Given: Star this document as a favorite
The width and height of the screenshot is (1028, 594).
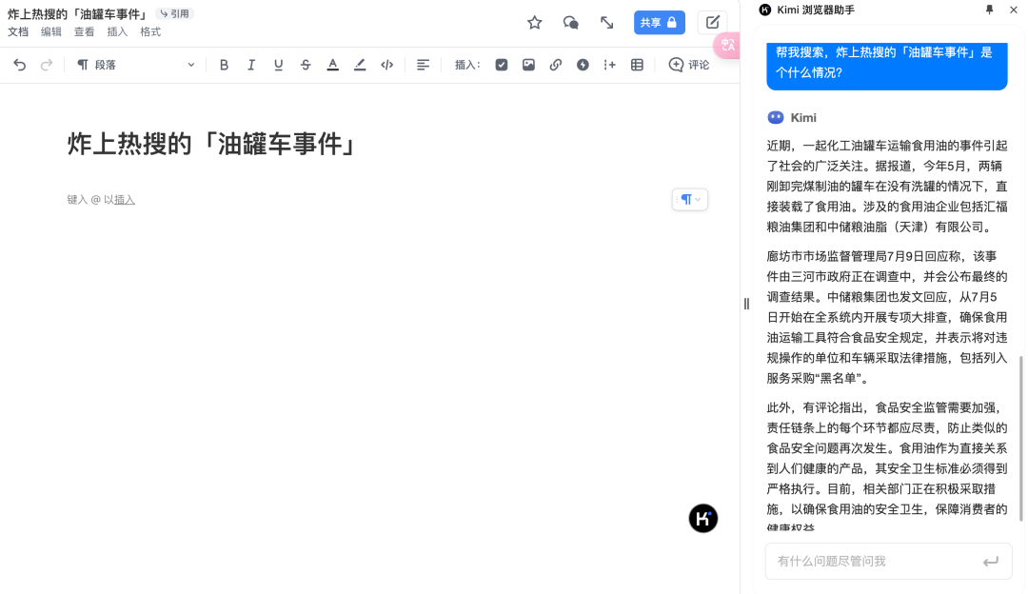Looking at the screenshot, I should 534,23.
